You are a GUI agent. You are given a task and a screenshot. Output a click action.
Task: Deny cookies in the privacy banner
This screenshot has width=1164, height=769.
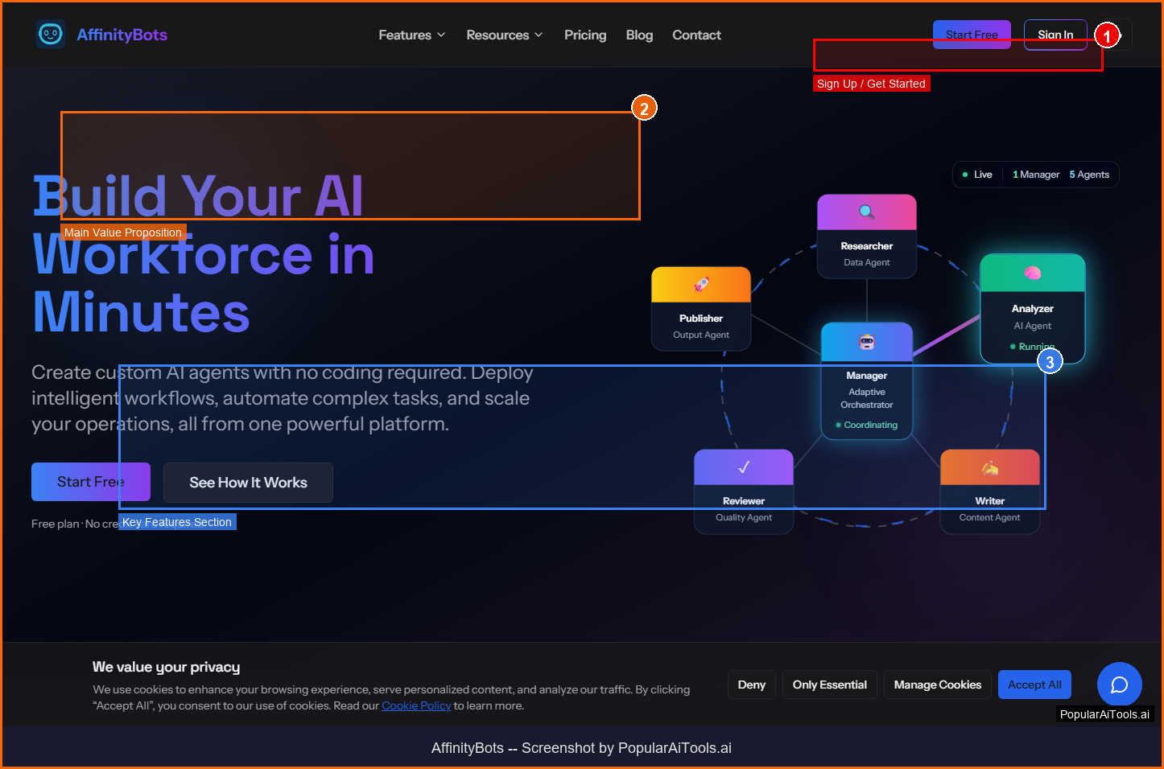(751, 685)
